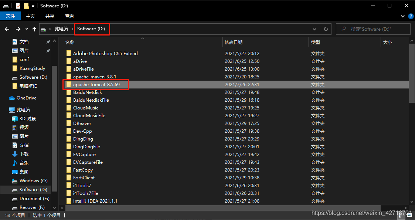This screenshot has width=415, height=220.
Task: Click the IntelliJ IDEA 2021.1.1 folder icon
Action: coord(69,201)
